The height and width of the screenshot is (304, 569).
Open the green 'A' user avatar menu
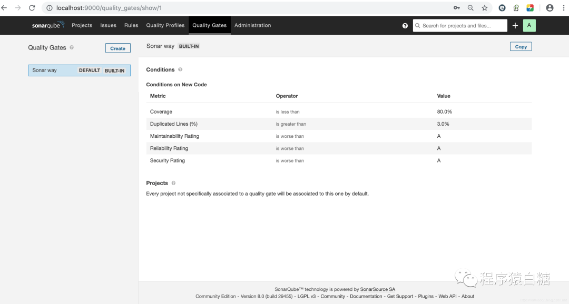[x=529, y=25]
